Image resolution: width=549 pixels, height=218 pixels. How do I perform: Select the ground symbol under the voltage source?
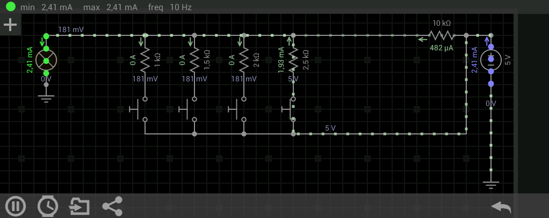pos(490,185)
